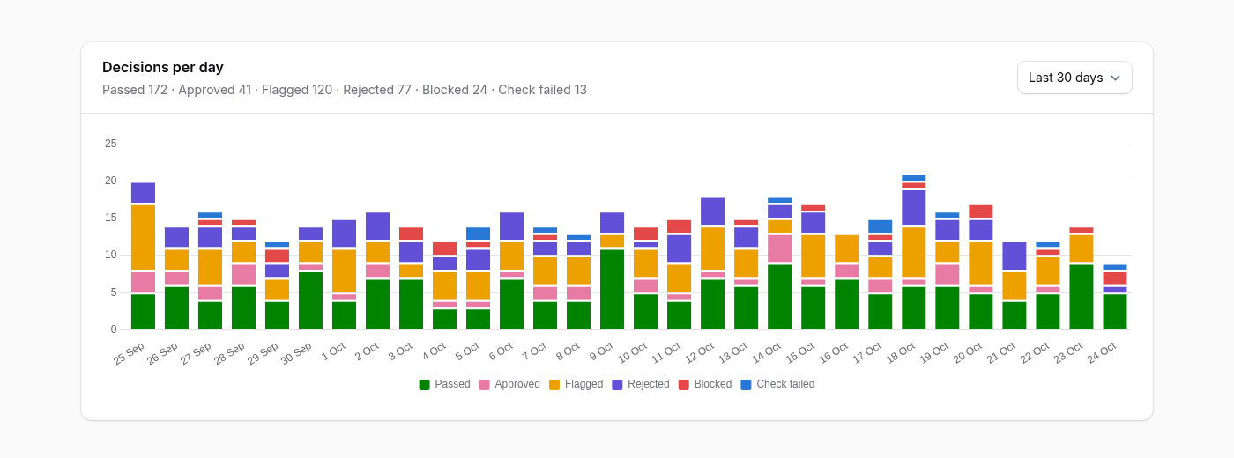
Task: Toggle the Passed legend entry
Action: point(445,384)
